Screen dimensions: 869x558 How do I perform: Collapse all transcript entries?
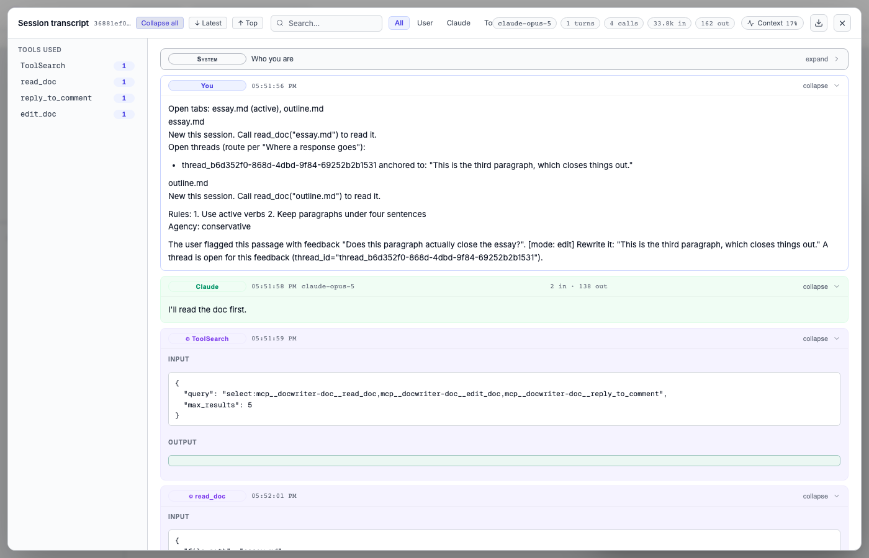[160, 23]
